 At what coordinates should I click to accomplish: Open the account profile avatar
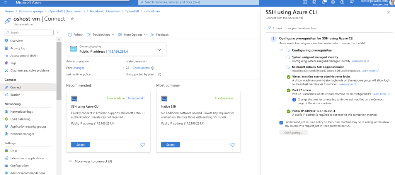click(x=392, y=2)
